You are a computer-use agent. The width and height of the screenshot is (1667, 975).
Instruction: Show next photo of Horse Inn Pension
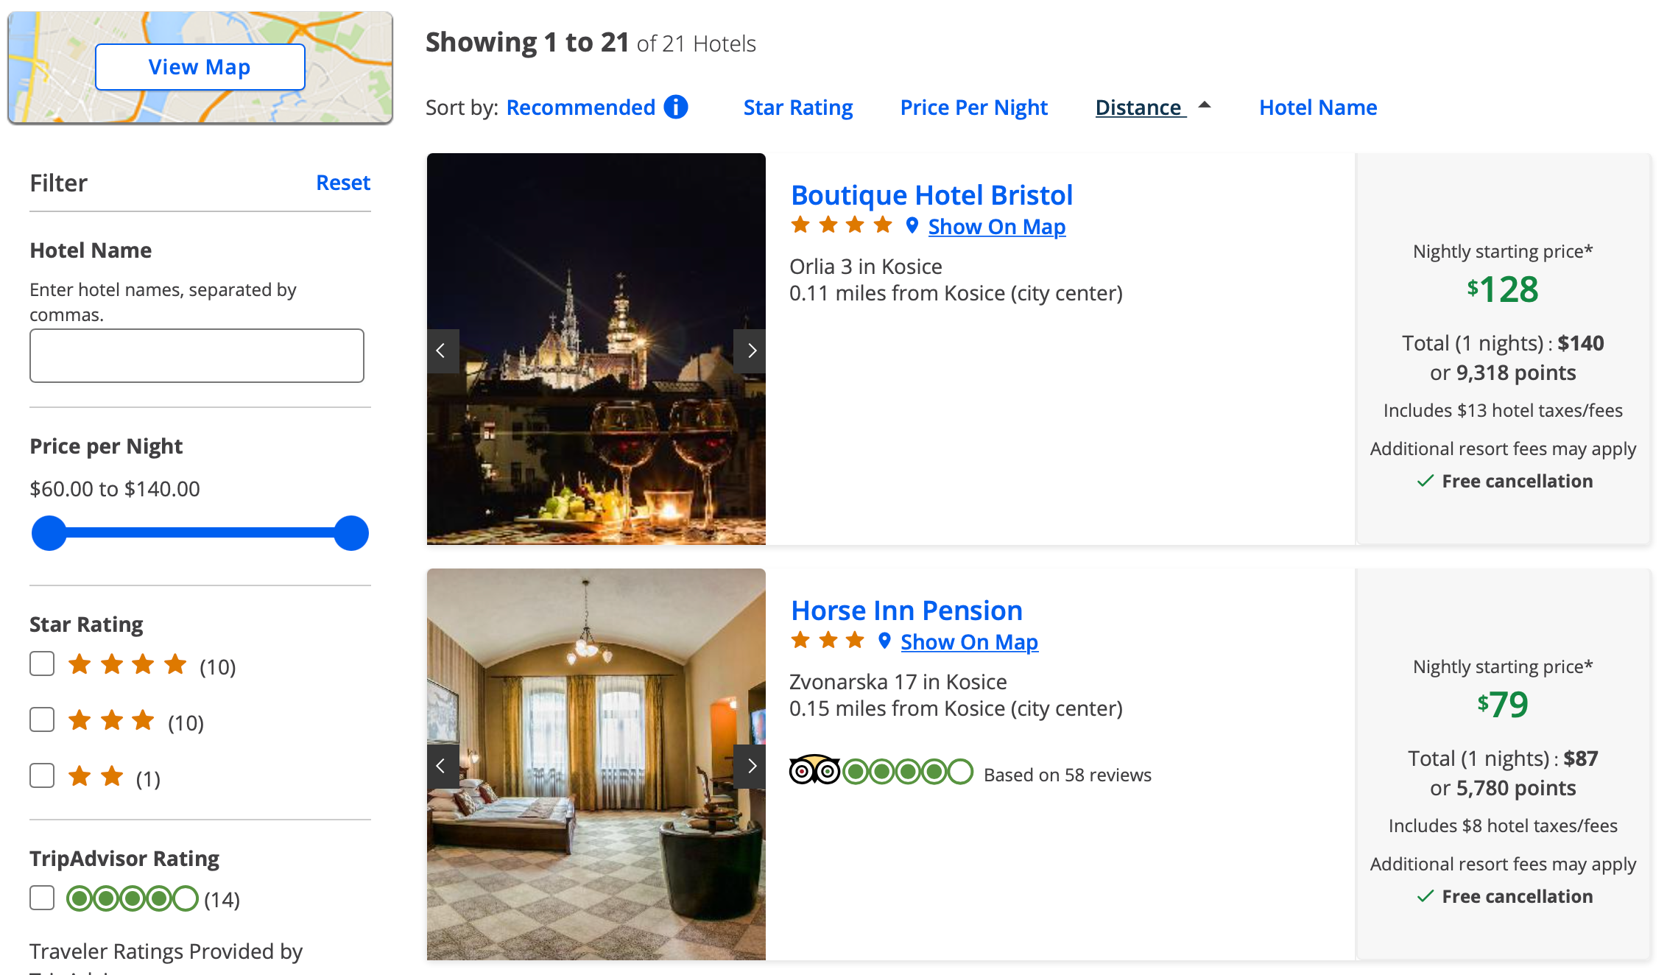[x=750, y=767]
